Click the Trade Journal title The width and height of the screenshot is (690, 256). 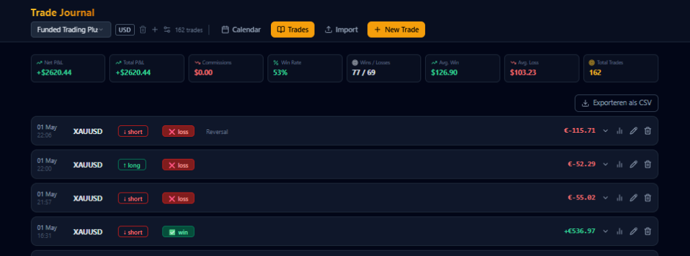pyautogui.click(x=63, y=13)
